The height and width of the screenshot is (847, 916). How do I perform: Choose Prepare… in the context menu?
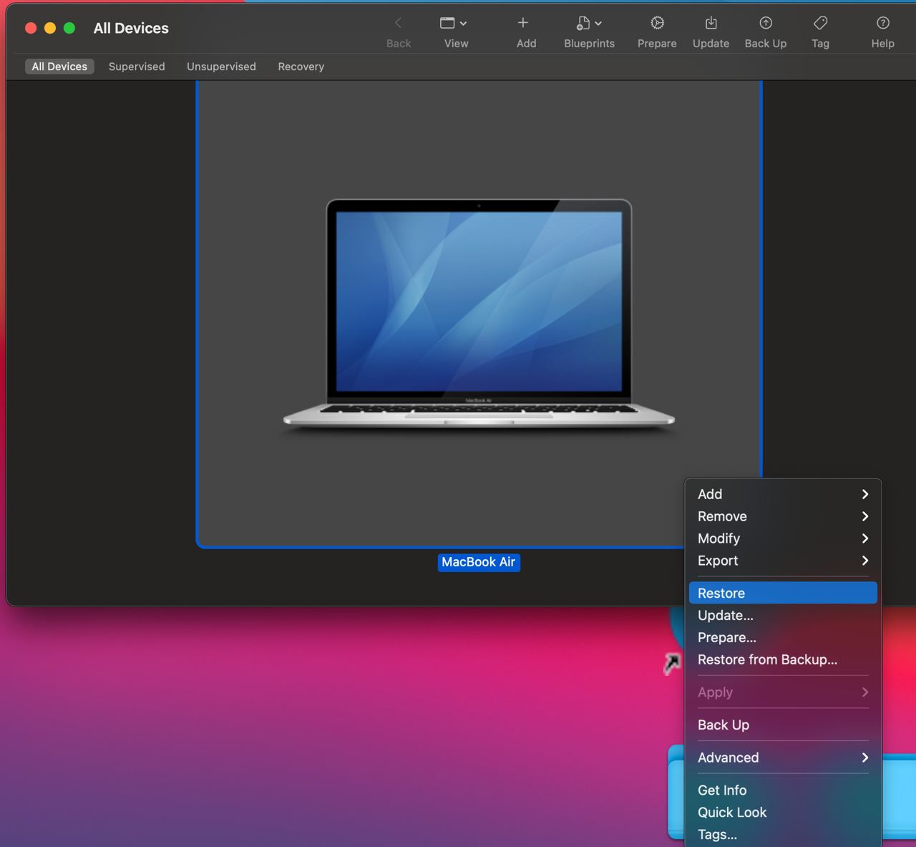(783, 637)
